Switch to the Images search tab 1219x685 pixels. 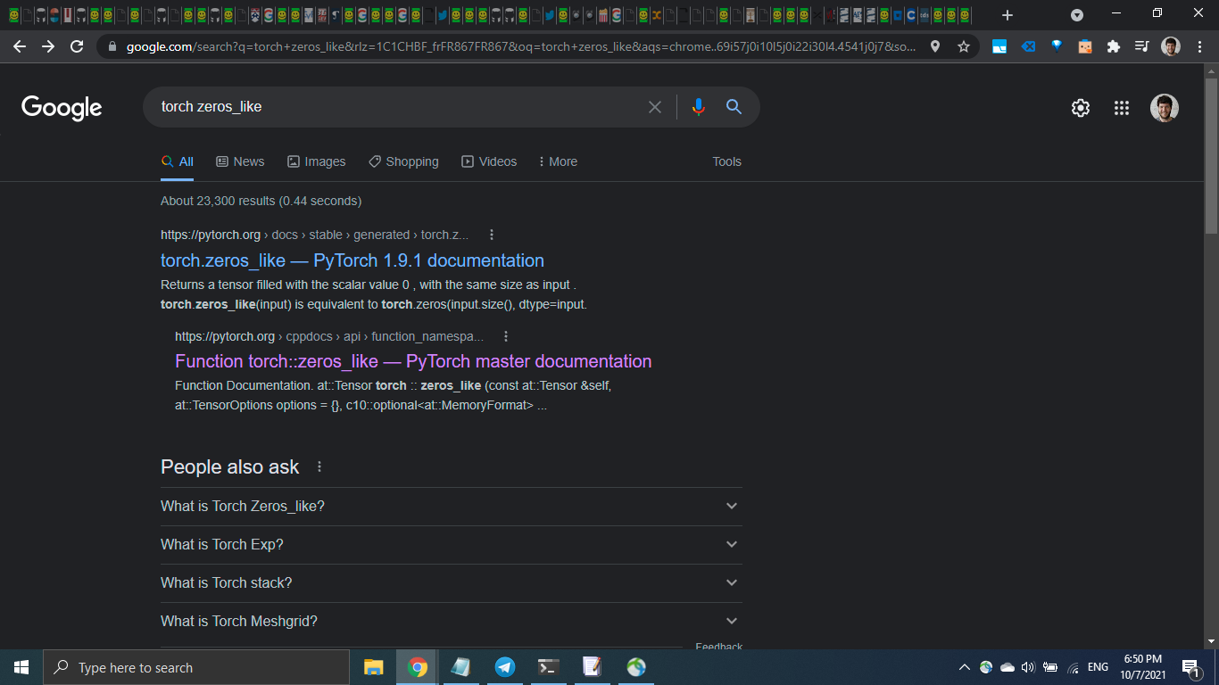(x=317, y=161)
